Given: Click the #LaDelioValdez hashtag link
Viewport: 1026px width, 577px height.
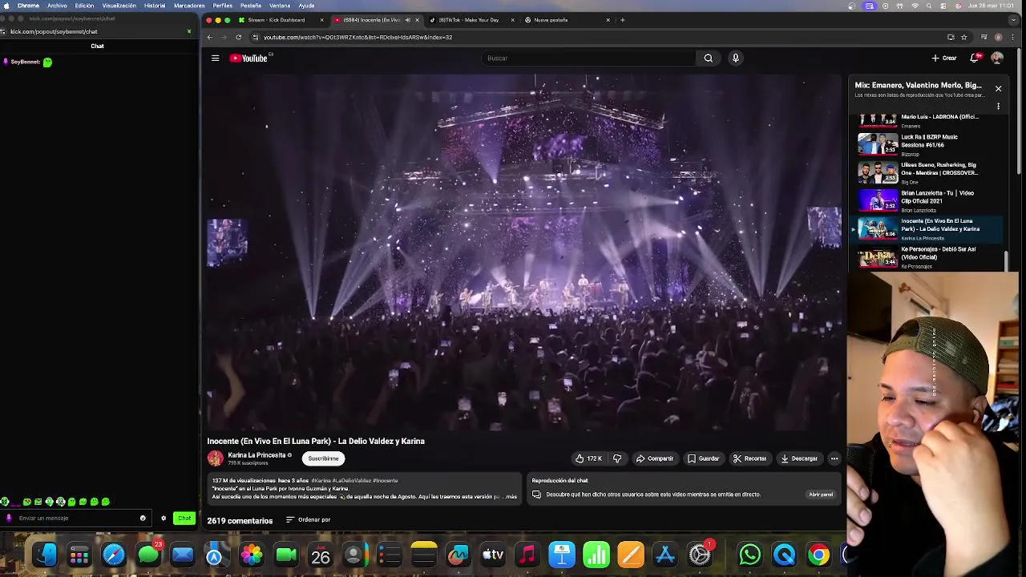Looking at the screenshot, I should pos(351,480).
